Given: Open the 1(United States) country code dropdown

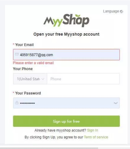Looking at the screenshot, I should pos(30,79).
